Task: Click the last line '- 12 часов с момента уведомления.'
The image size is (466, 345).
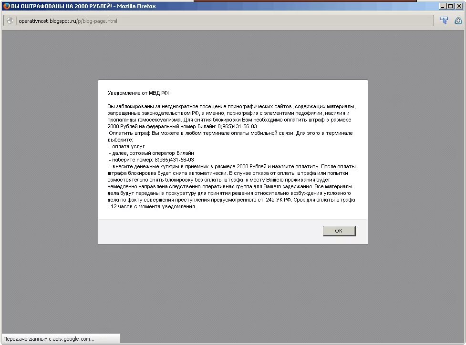Action: [152, 207]
